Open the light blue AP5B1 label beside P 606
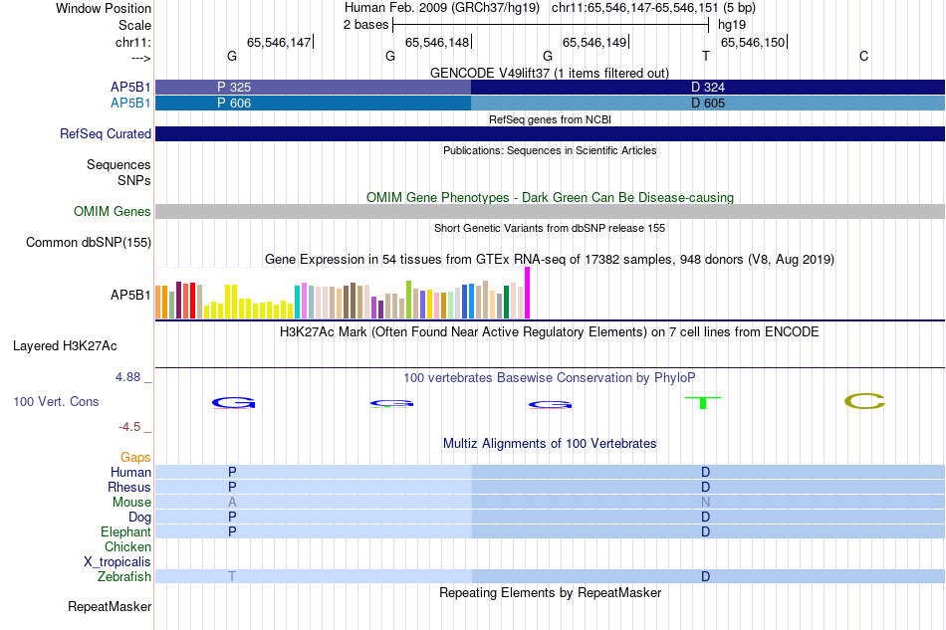The height and width of the screenshot is (630, 946). 129,104
